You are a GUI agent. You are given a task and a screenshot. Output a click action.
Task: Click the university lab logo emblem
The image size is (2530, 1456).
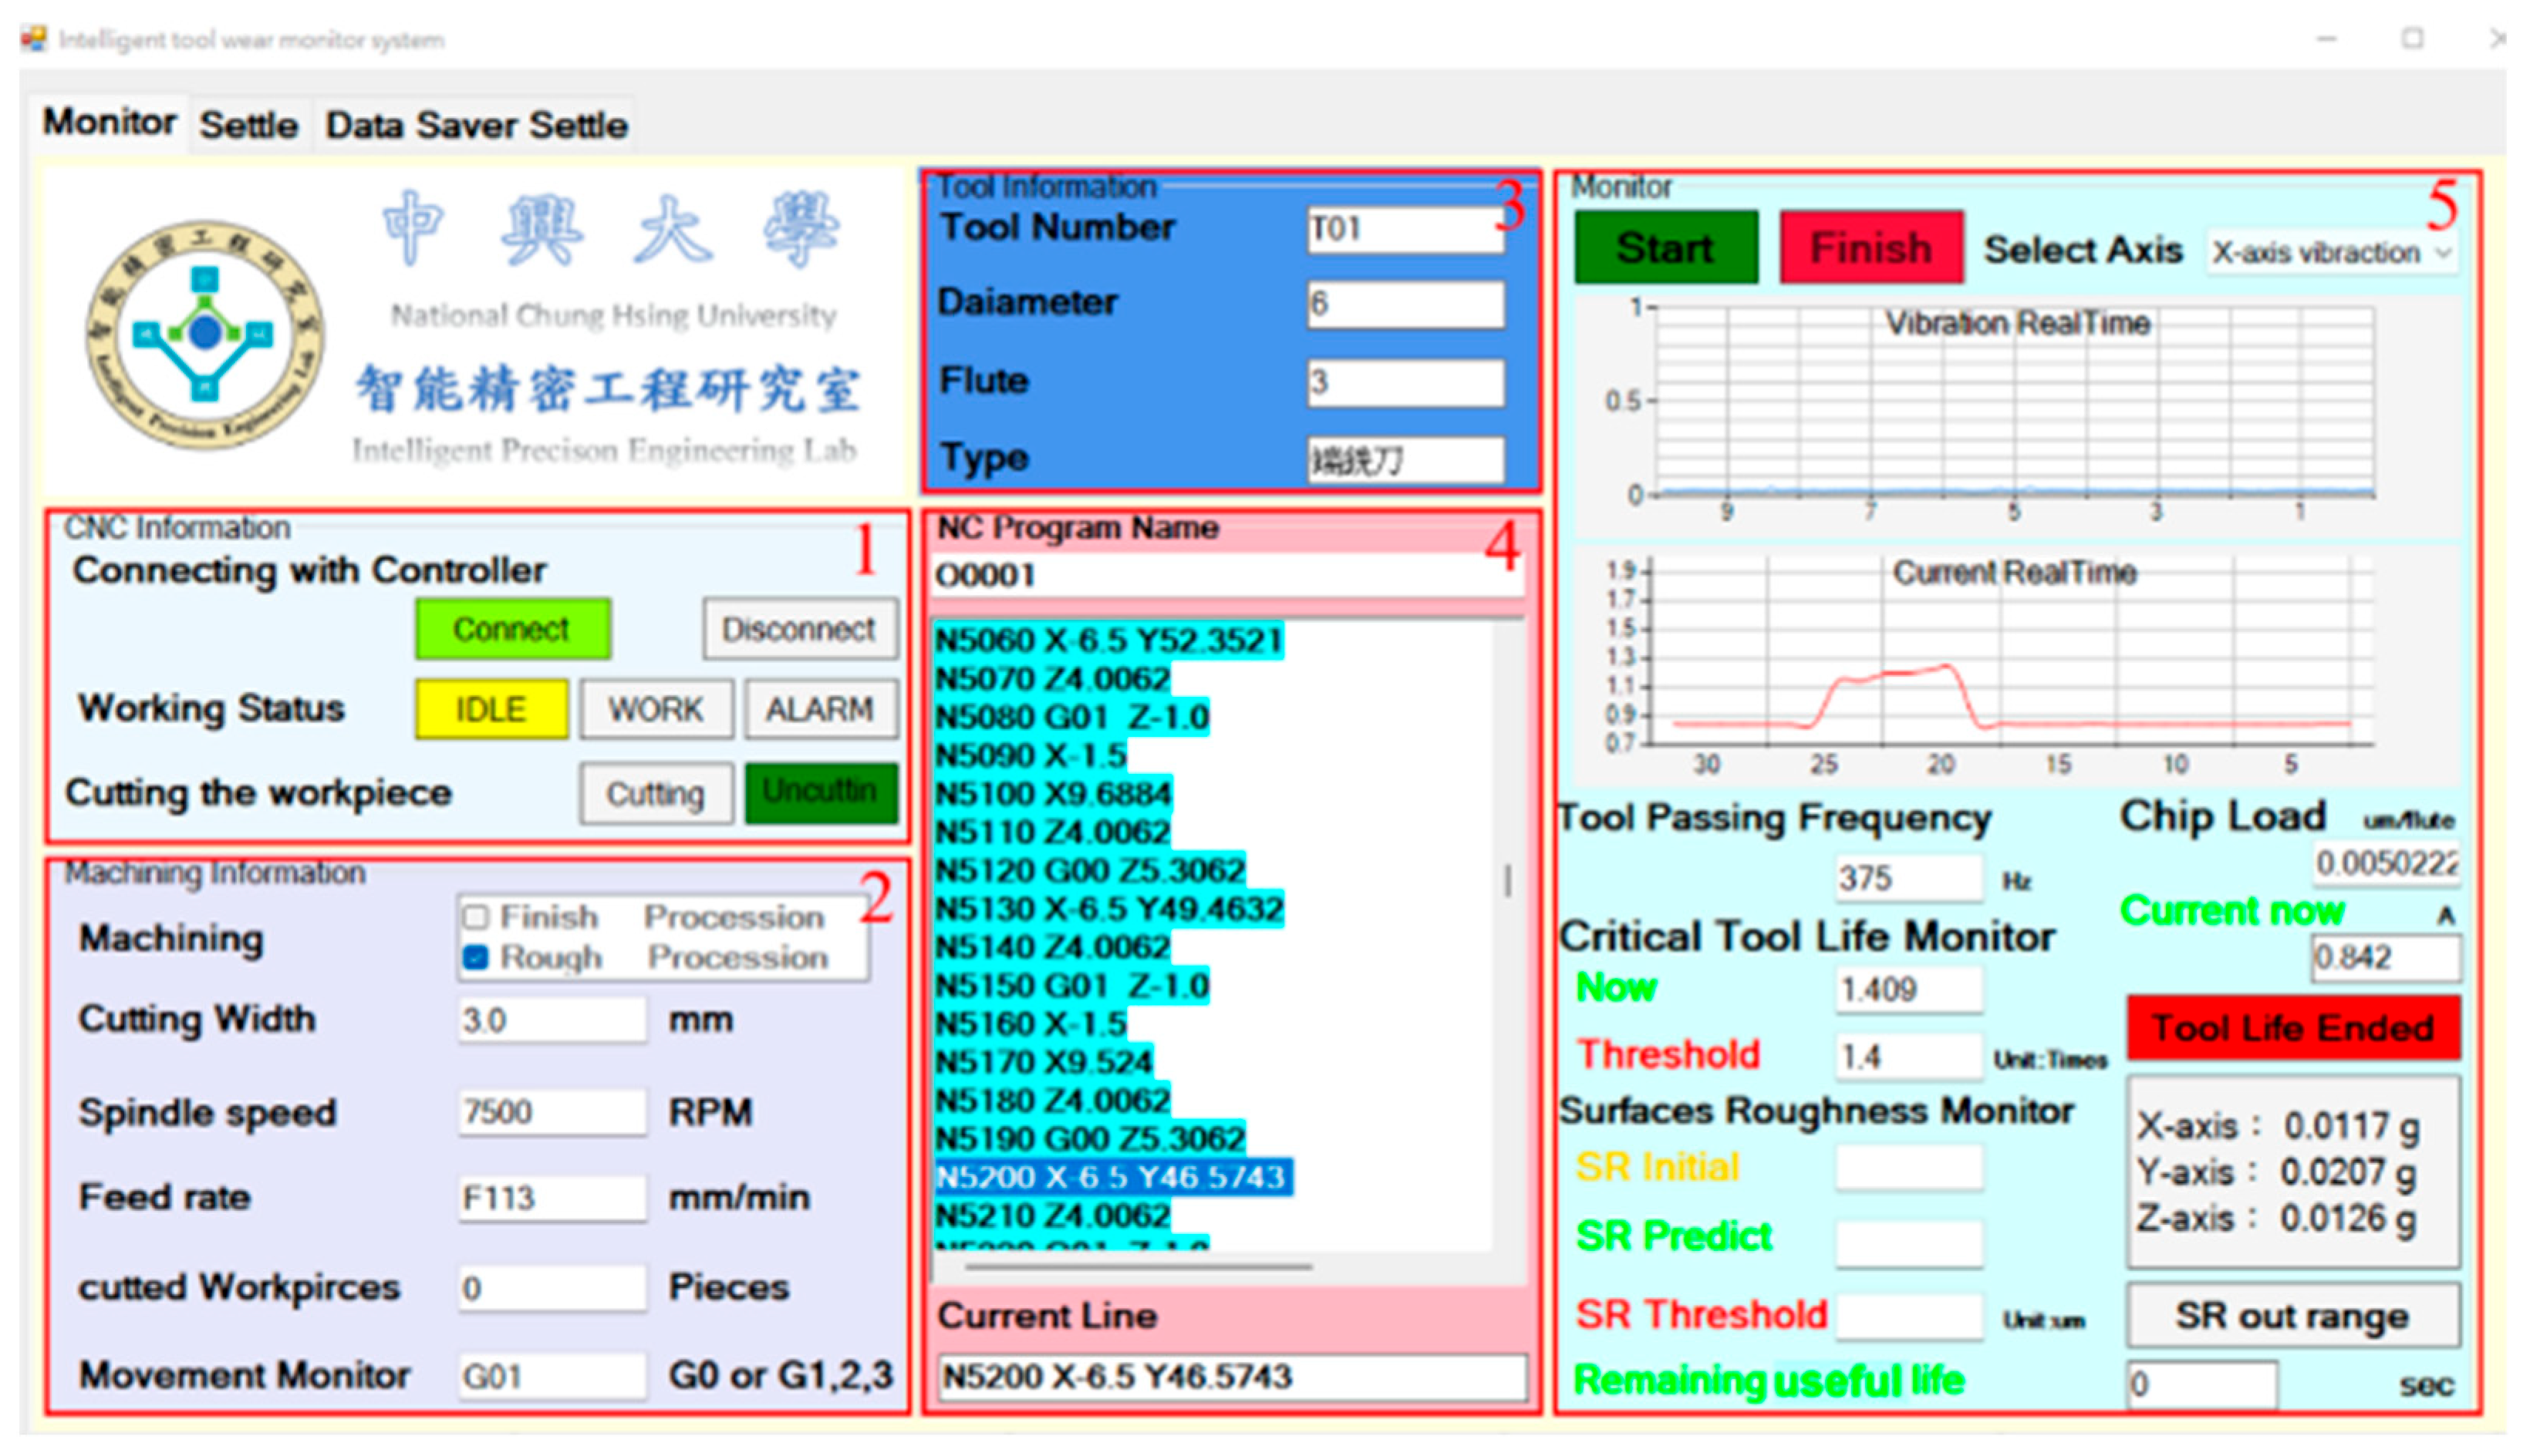pyautogui.click(x=204, y=334)
